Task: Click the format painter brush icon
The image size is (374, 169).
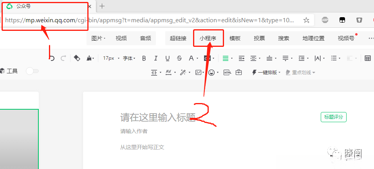Action: tap(89, 58)
